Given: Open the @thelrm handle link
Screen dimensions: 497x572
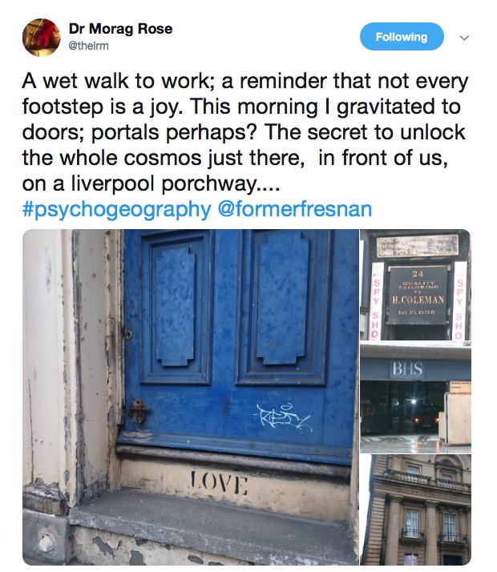Looking at the screenshot, I should (x=89, y=46).
